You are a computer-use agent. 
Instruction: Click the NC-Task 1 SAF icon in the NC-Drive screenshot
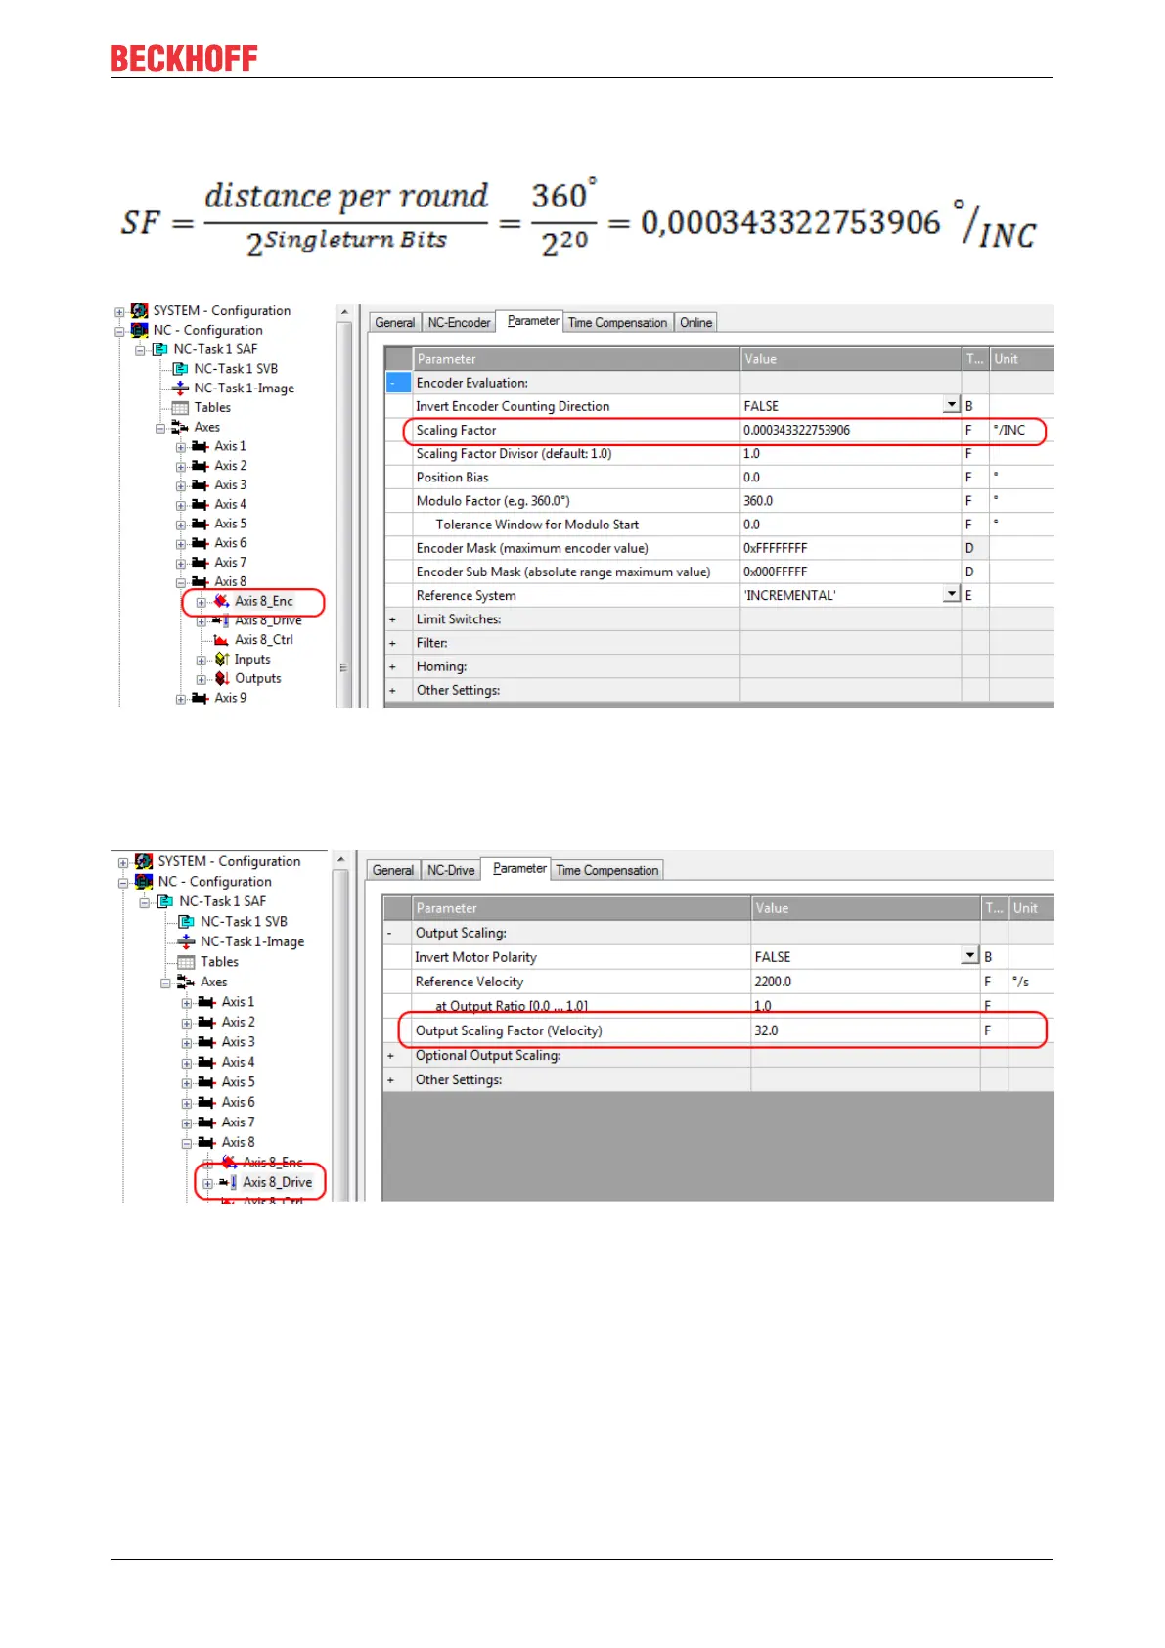[165, 902]
